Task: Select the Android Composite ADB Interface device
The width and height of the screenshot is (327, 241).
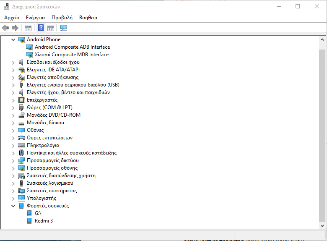Action: coord(72,47)
